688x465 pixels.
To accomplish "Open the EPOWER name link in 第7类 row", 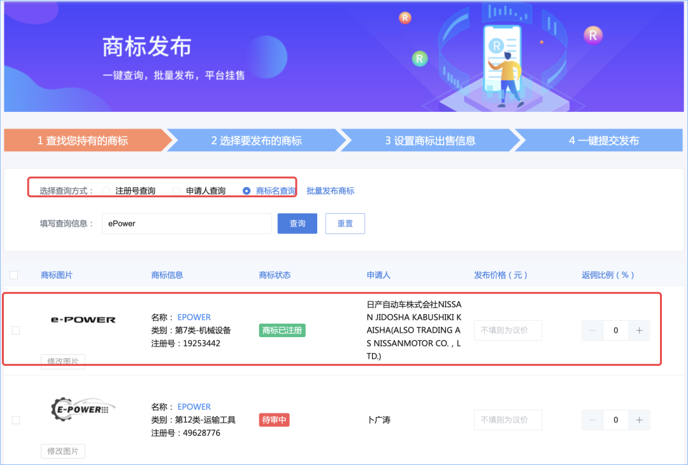I will 194,317.
